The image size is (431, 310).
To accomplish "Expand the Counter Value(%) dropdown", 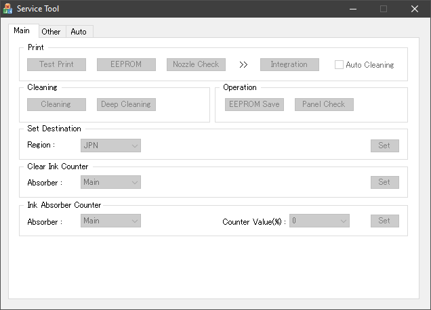I will 319,221.
